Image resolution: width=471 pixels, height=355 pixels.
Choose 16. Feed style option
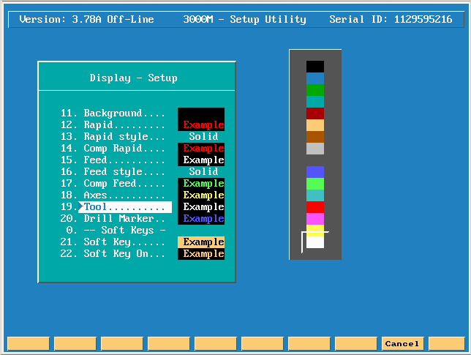(113, 172)
